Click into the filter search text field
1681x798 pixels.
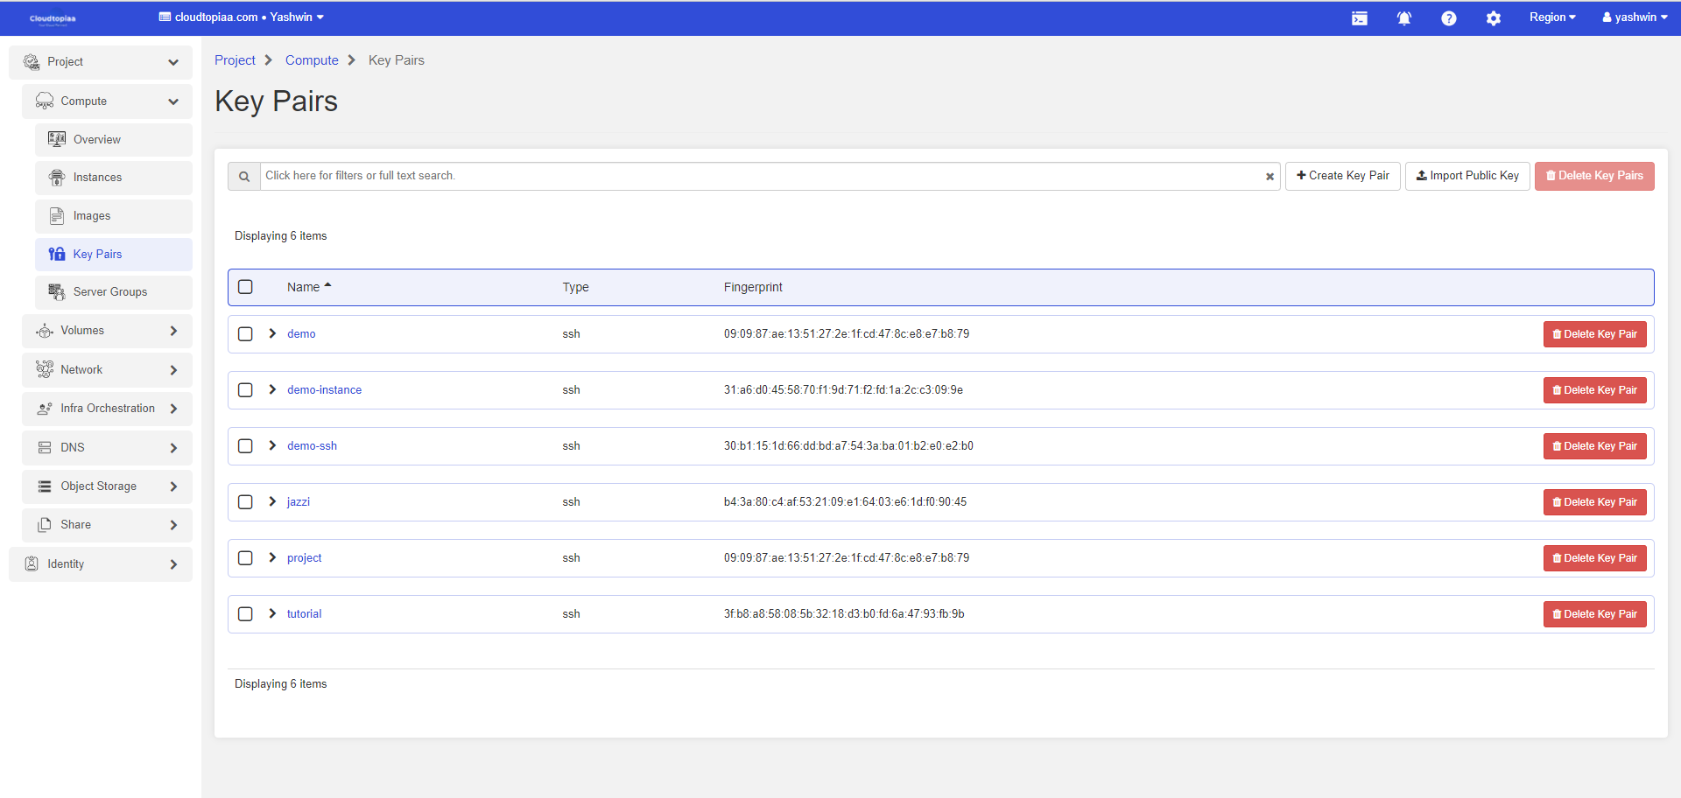753,176
